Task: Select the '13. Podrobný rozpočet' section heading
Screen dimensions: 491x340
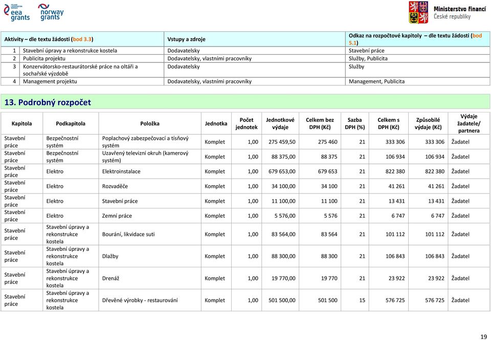Action: point(48,102)
